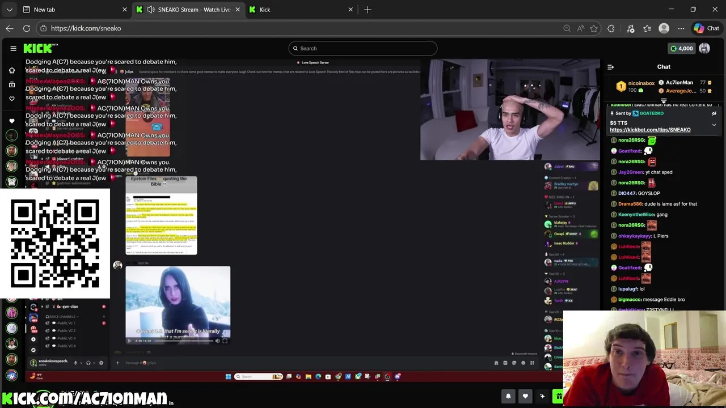726x408 pixels.
Task: Open the Edge profile icon
Action: [664, 28]
